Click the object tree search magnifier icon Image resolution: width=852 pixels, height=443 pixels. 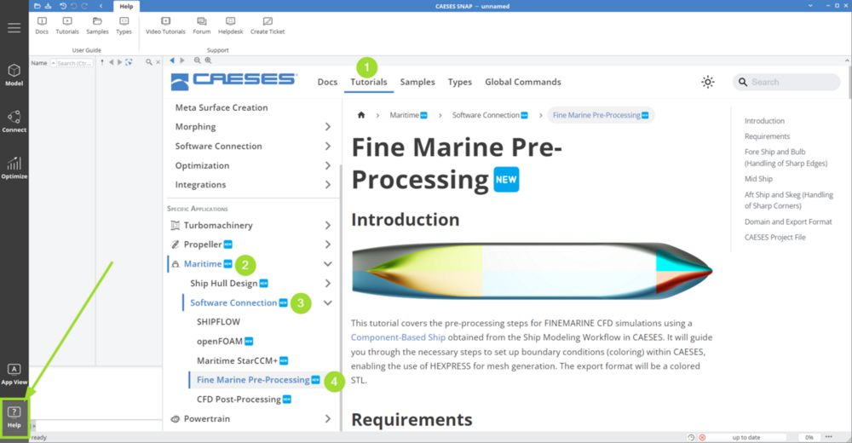149,62
